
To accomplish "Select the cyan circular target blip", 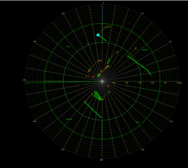I will pos(98,35).
